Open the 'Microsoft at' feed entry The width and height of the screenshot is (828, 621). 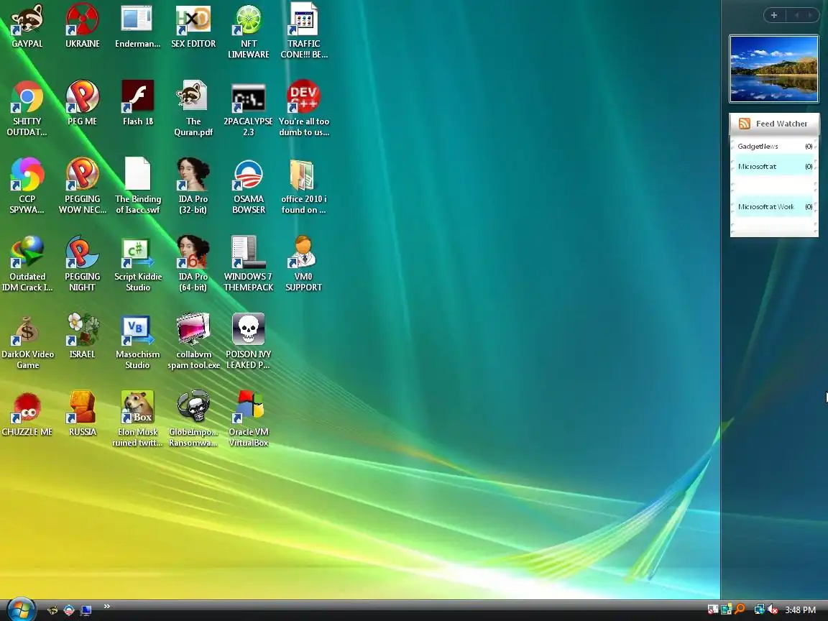click(x=774, y=166)
